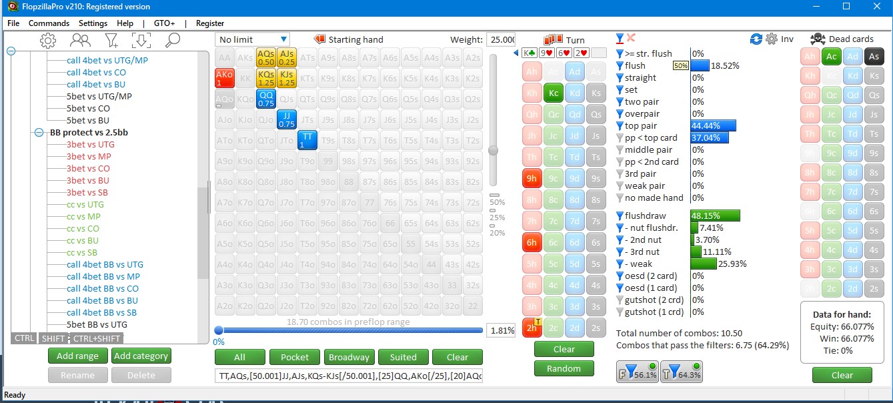
Task: Select the AKo cell in hand matrix
Action: [225, 78]
